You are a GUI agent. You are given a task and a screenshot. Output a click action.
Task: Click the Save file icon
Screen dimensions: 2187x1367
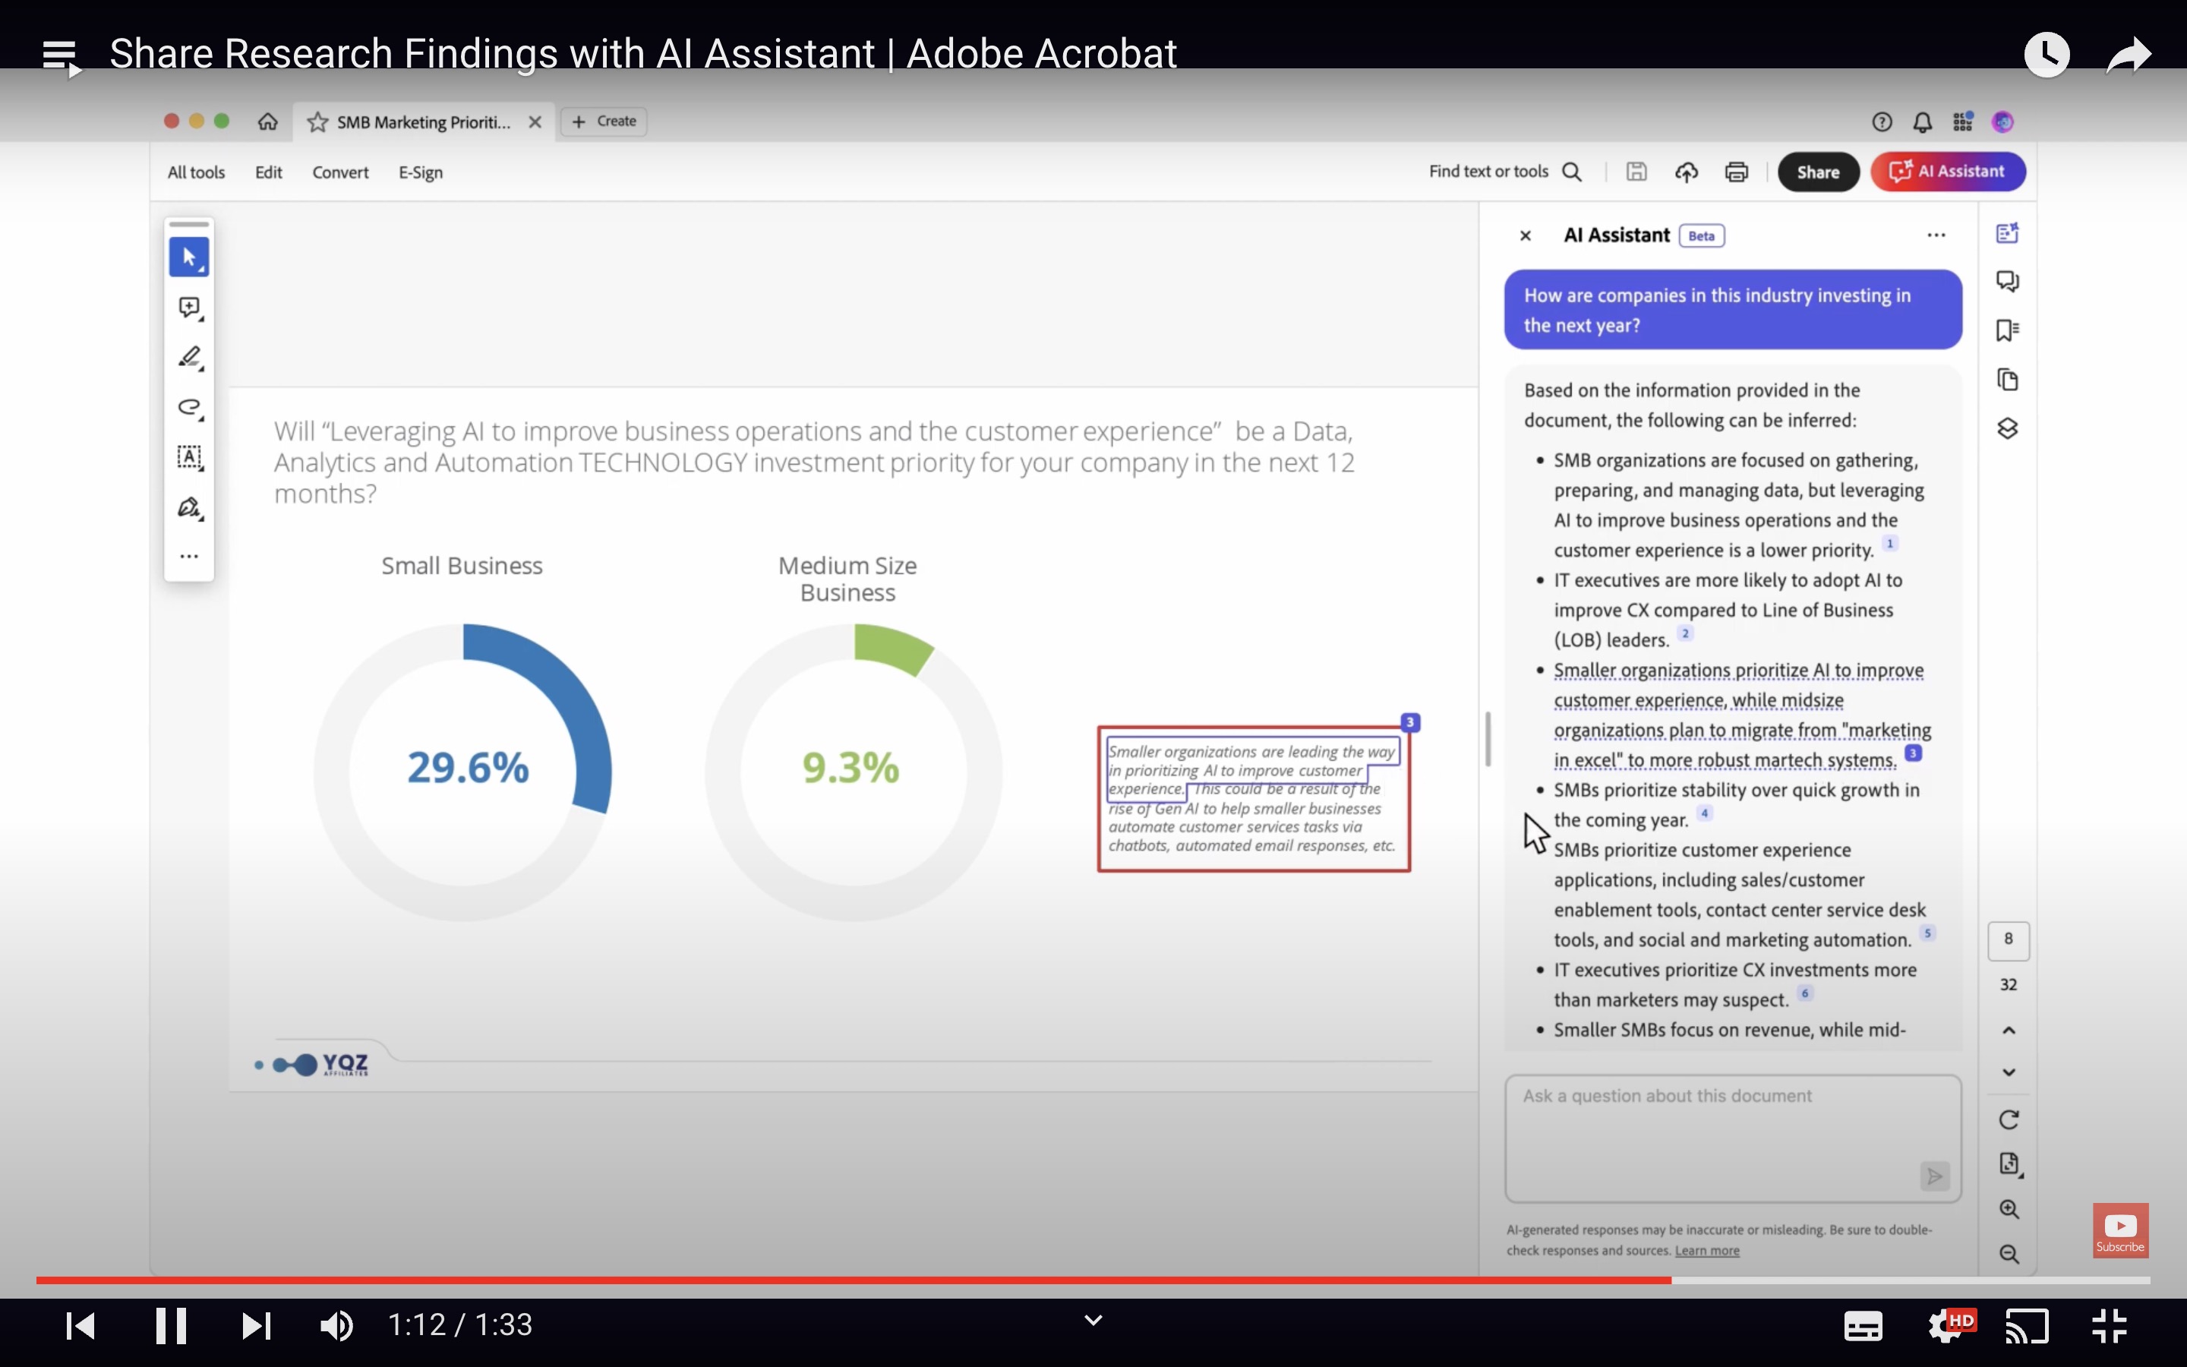point(1636,172)
